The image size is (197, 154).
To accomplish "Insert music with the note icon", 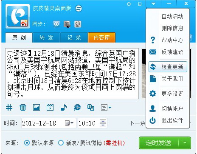I will (64, 107).
